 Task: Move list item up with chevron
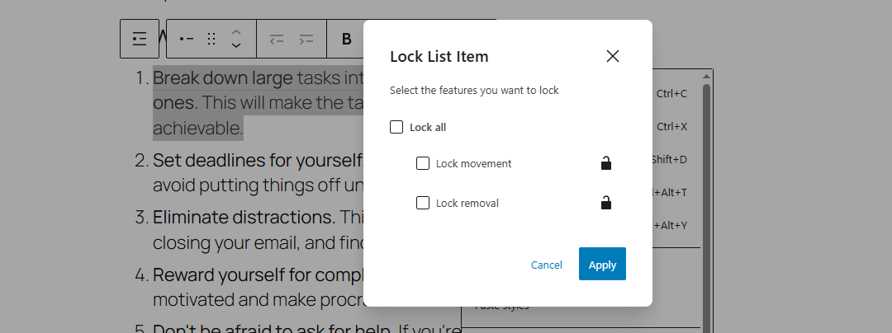(x=236, y=32)
